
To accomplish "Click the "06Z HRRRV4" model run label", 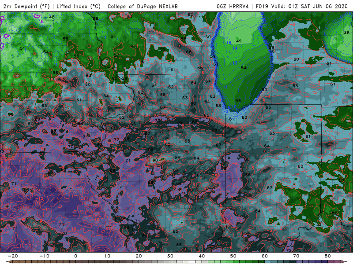I will coord(233,6).
